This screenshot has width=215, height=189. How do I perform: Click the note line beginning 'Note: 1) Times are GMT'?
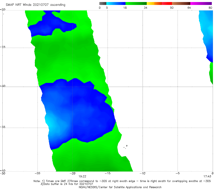click(x=122, y=181)
